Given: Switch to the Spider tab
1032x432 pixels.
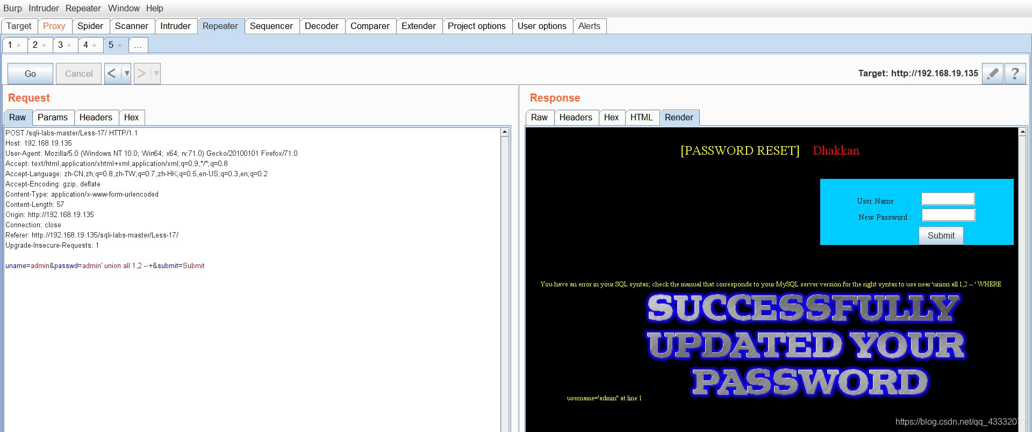Looking at the screenshot, I should pos(90,26).
